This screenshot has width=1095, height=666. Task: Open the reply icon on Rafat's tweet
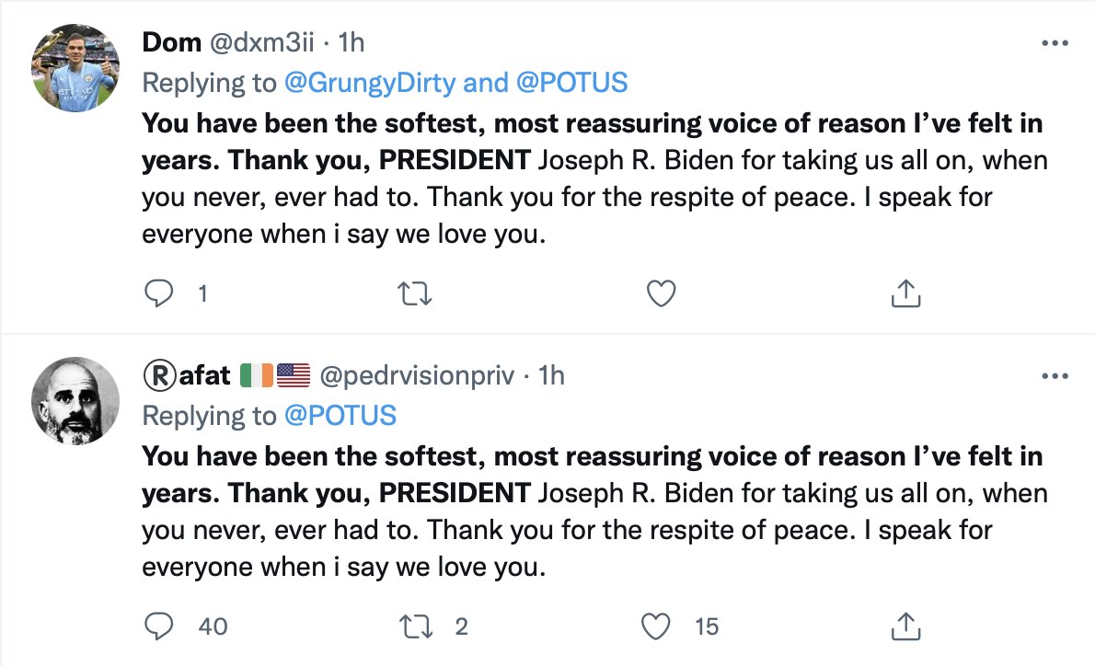point(158,626)
